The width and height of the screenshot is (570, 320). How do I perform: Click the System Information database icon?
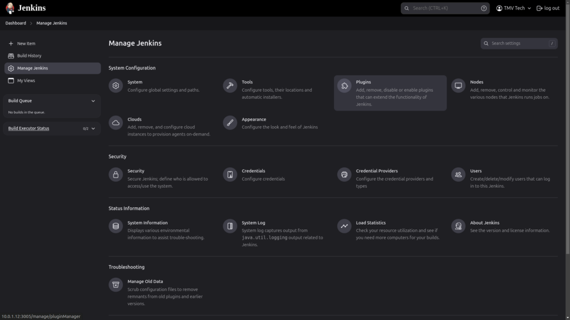click(116, 226)
